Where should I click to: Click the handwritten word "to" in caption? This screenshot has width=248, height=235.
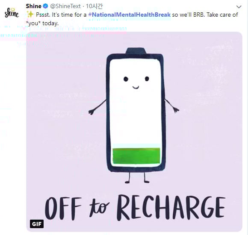coord(99,208)
